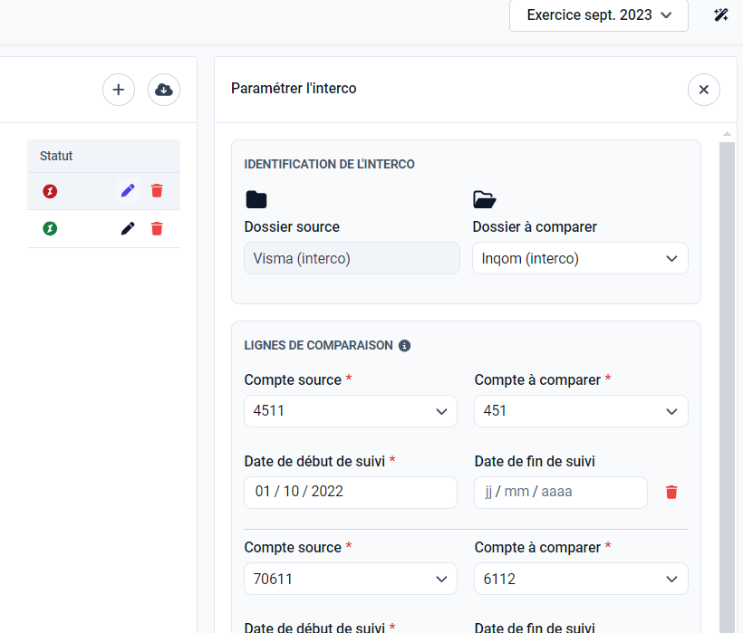Delete the first row with trash icon
This screenshot has height=633, width=743.
point(157,190)
